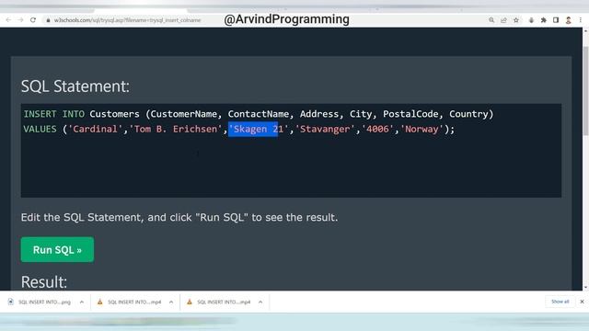This screenshot has width=589, height=331.
Task: Open the downloads arrow icon in toolbar
Action: tap(531, 20)
